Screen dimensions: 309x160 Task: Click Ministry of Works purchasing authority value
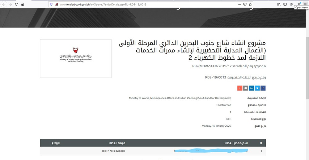point(180,98)
